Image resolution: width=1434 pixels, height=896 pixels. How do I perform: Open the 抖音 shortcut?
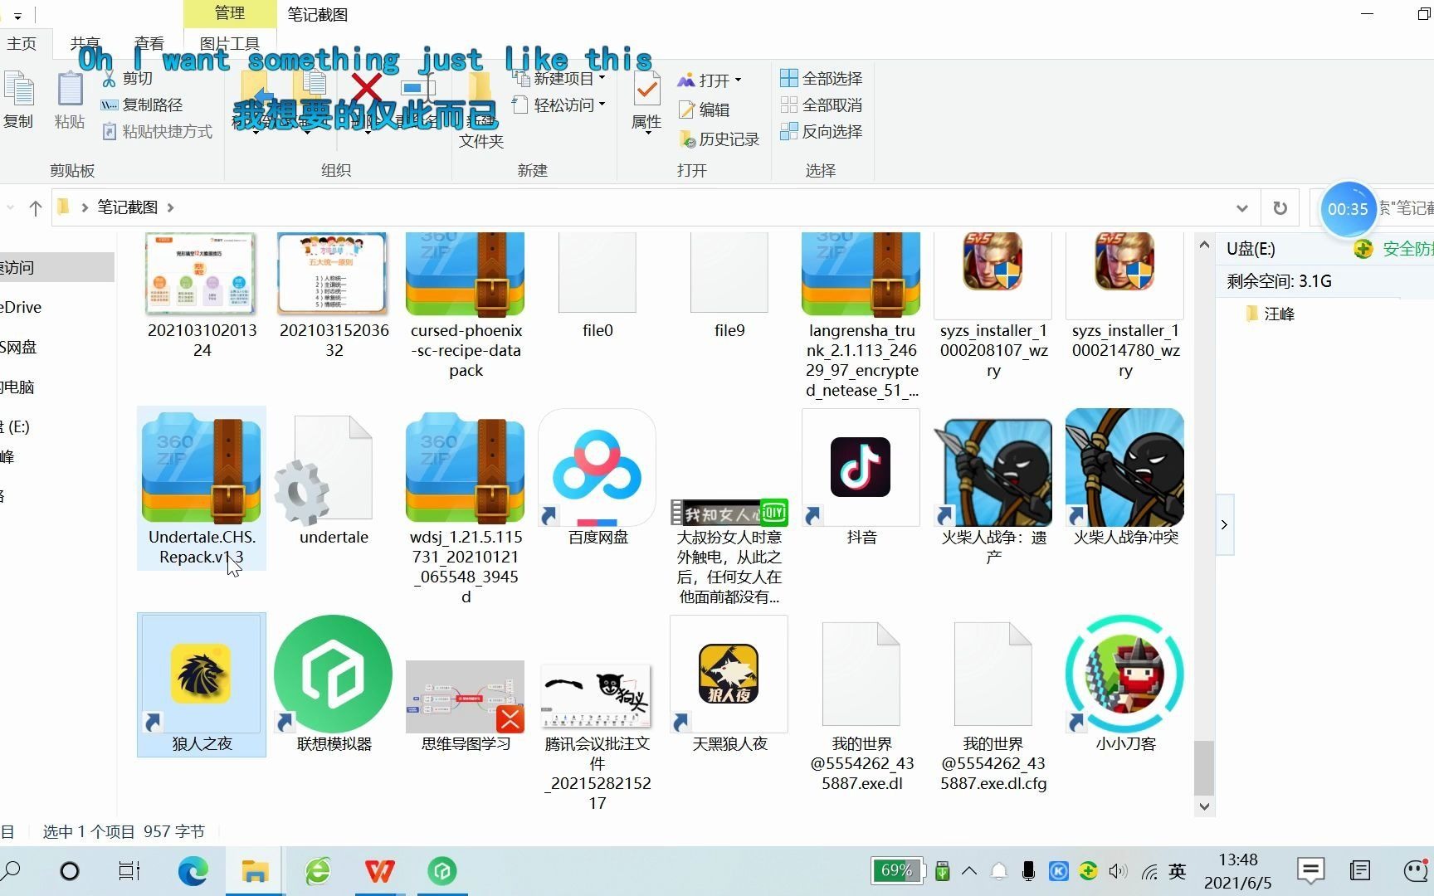pos(861,479)
